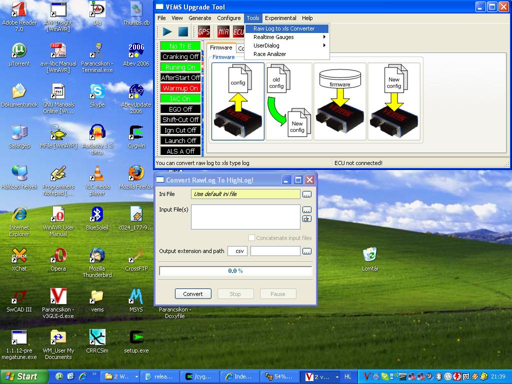Image resolution: width=512 pixels, height=384 pixels.
Task: Click the Runing On status indicator
Action: click(x=180, y=67)
